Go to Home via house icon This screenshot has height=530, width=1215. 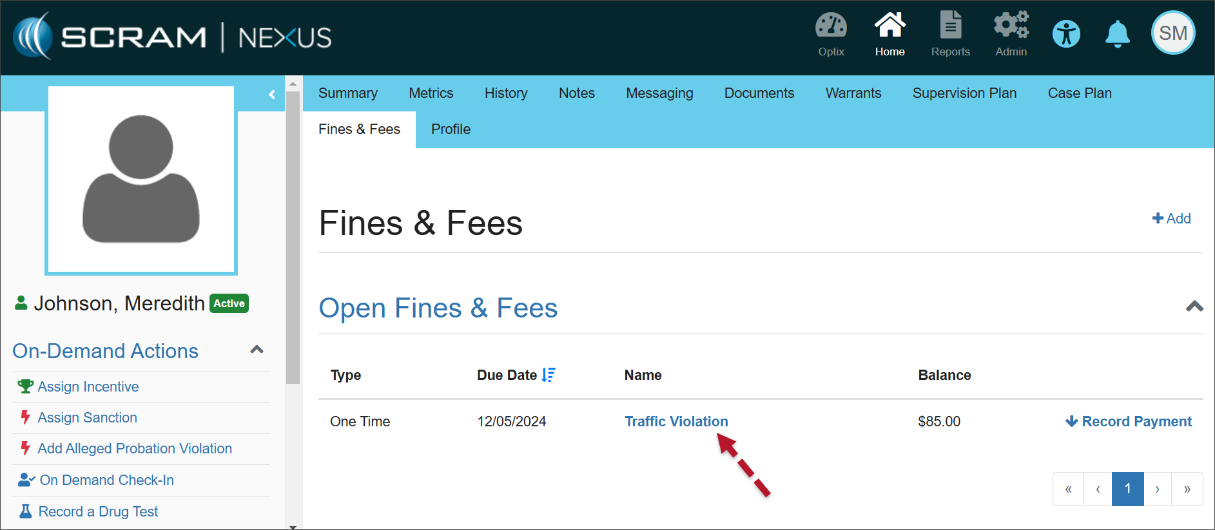pyautogui.click(x=889, y=26)
